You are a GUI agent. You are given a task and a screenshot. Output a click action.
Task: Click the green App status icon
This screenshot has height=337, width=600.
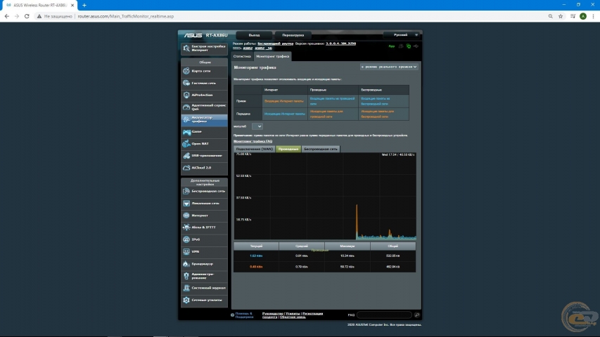392,46
